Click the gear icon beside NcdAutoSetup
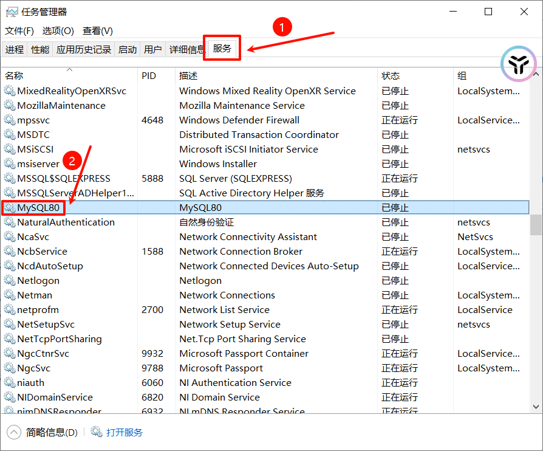The image size is (543, 451). point(10,266)
